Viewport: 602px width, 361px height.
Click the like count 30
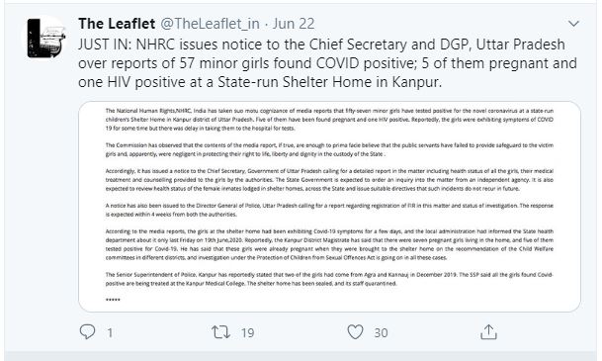point(381,333)
